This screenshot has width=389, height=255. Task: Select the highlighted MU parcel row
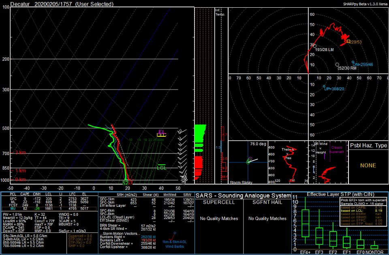click(x=49, y=209)
